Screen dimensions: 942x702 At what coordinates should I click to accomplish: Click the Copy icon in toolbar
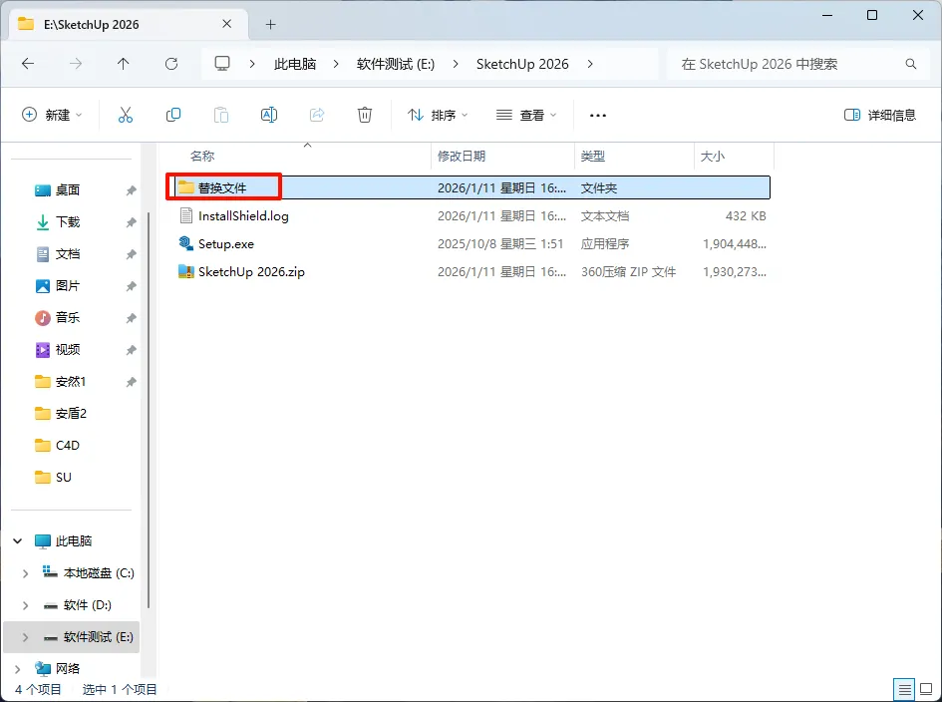pyautogui.click(x=173, y=115)
